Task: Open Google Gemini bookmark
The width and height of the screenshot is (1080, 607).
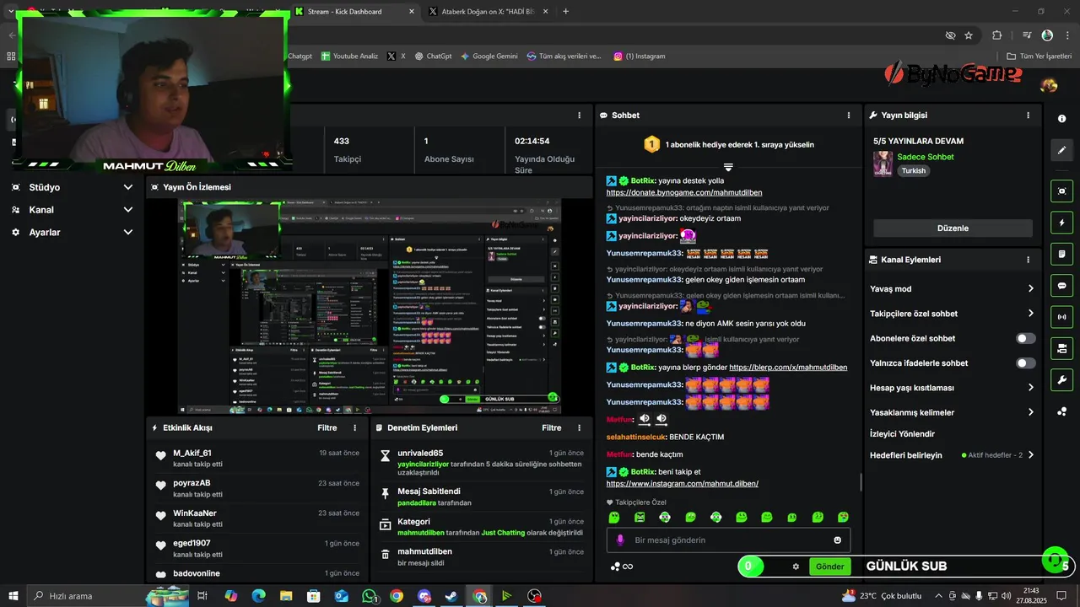Action: click(489, 56)
